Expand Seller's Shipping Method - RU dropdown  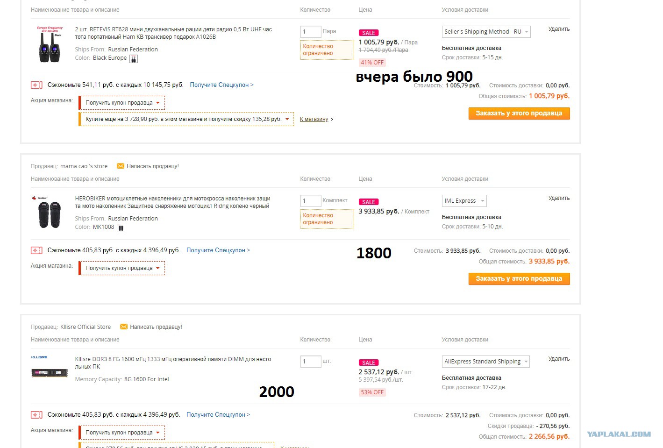(x=486, y=32)
